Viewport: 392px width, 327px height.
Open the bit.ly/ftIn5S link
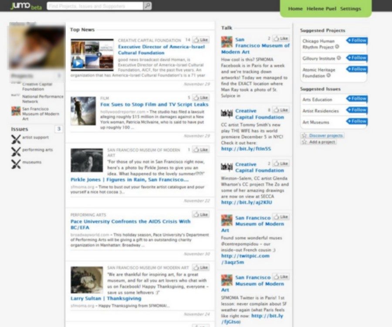click(246, 149)
